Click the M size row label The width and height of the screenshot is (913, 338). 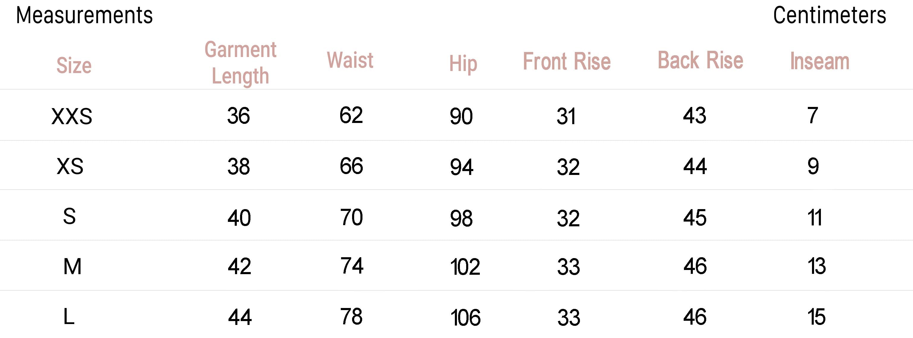72,266
